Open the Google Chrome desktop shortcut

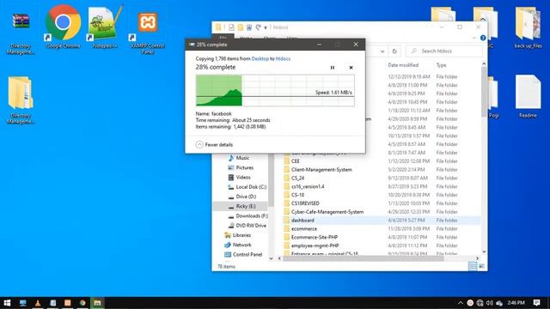(63, 27)
